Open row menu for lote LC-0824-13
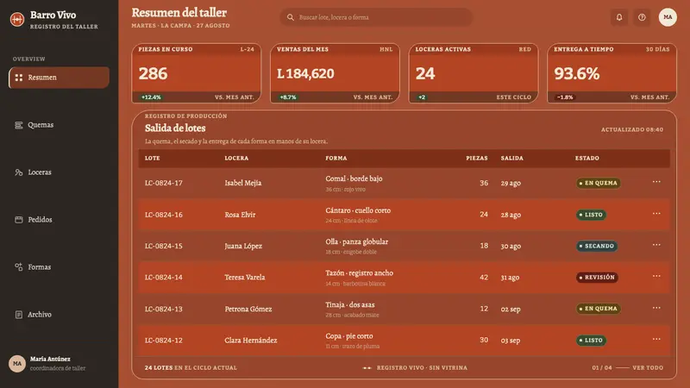Image resolution: width=690 pixels, height=388 pixels. pos(656,308)
